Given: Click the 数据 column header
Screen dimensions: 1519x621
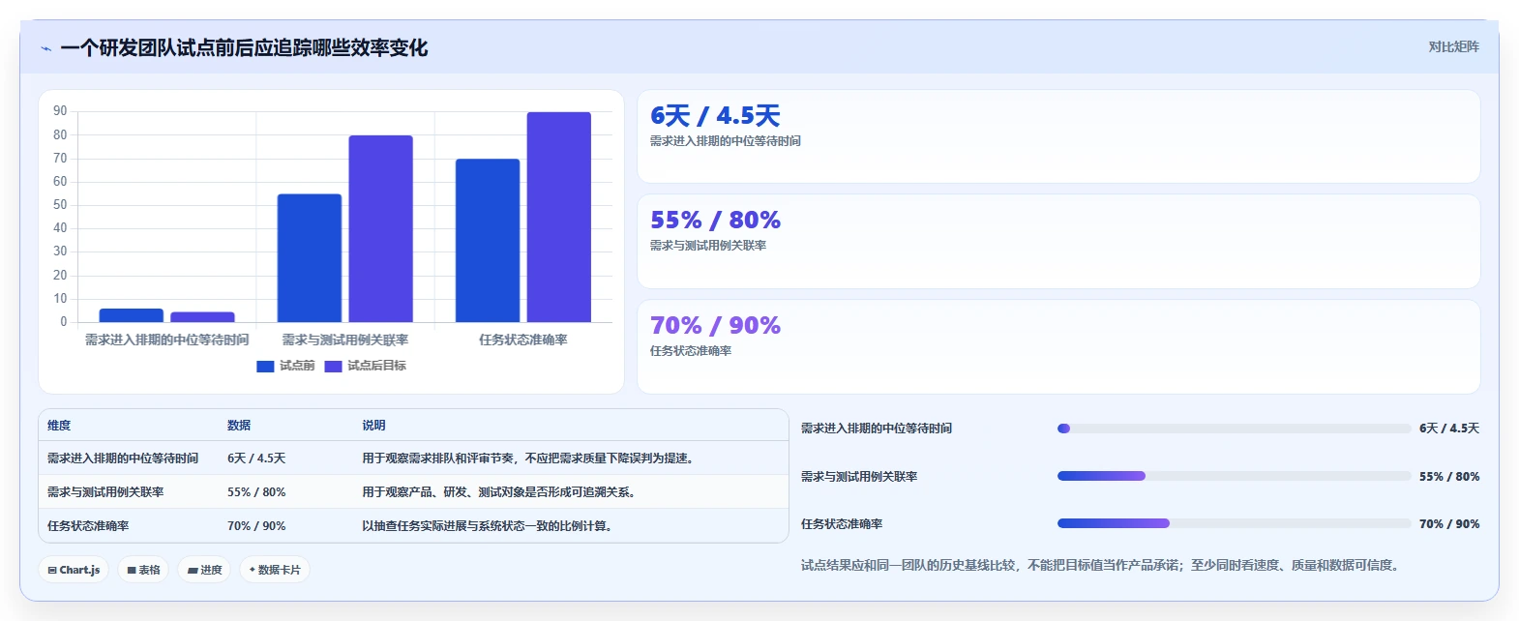Looking at the screenshot, I should [239, 426].
